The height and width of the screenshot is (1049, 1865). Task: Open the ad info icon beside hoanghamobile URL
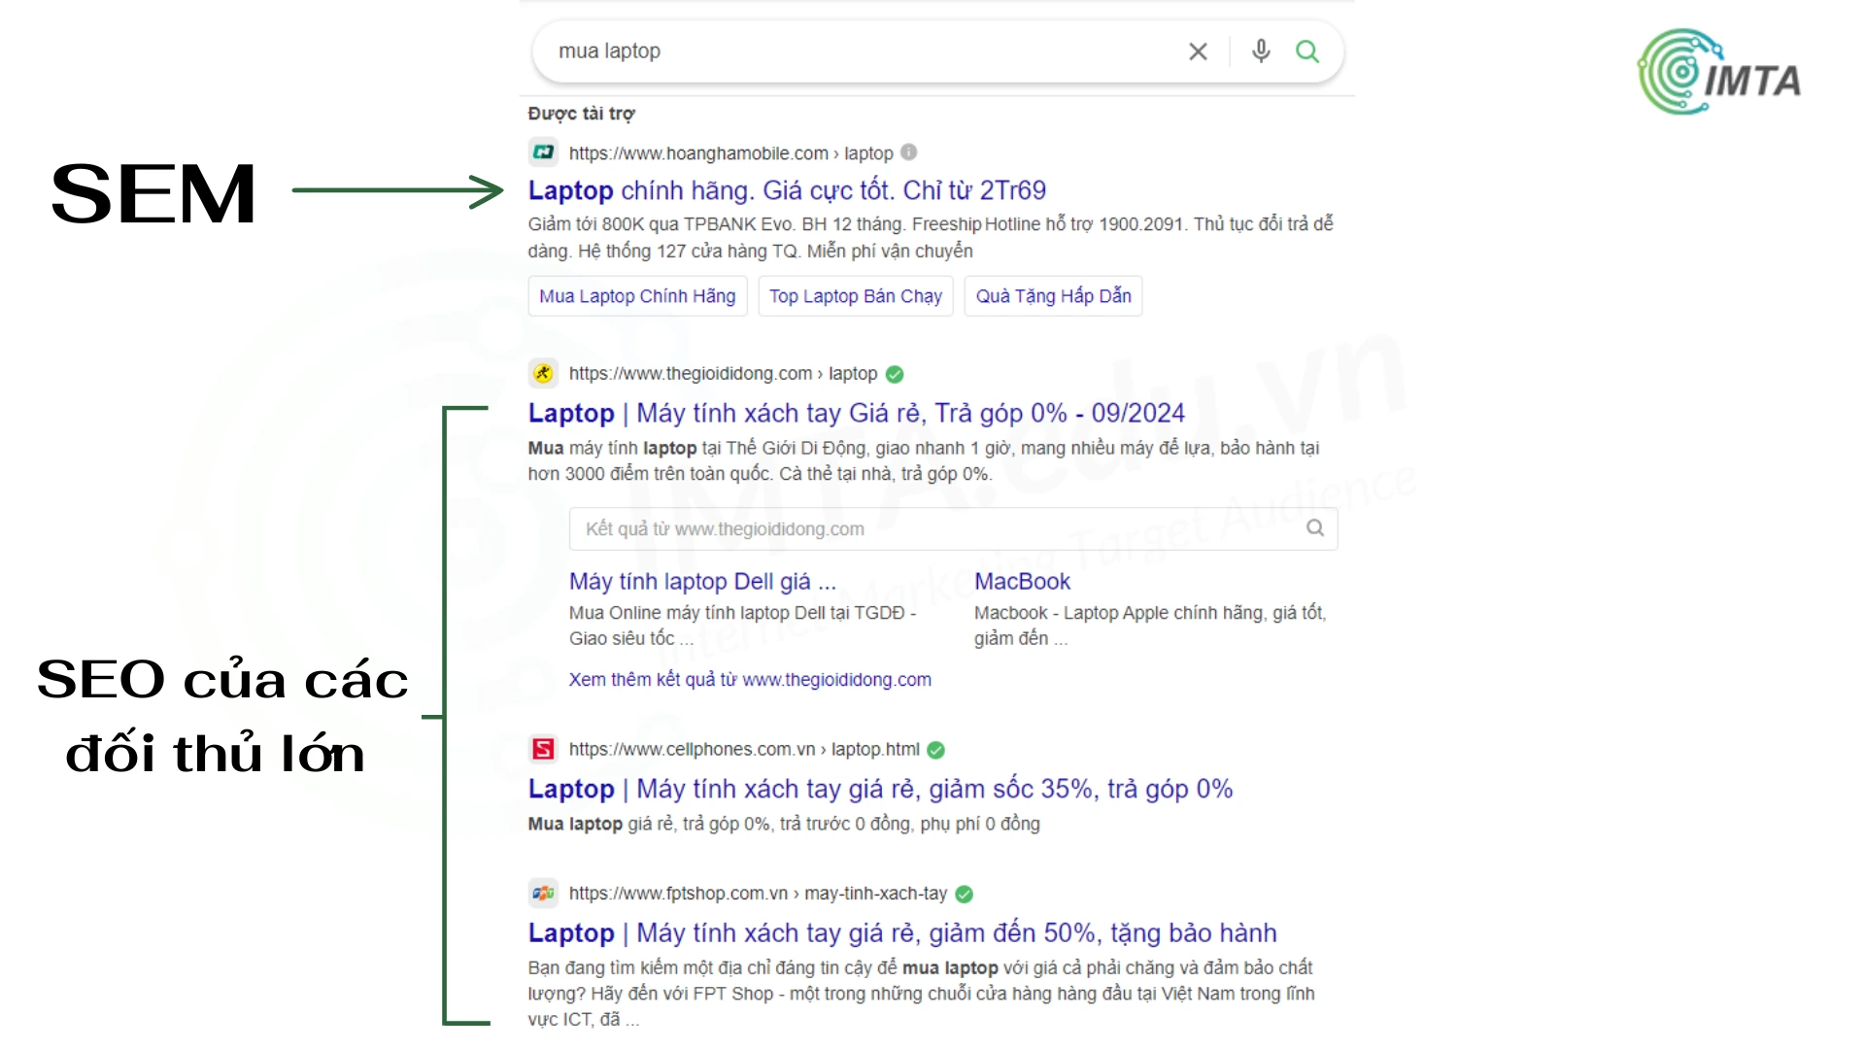(908, 152)
